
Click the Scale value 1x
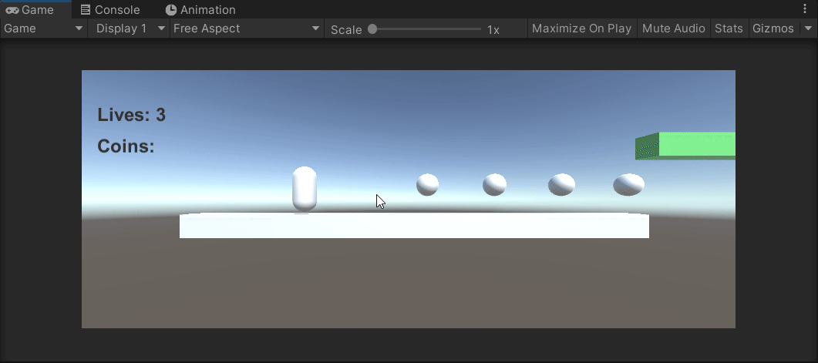coord(493,30)
